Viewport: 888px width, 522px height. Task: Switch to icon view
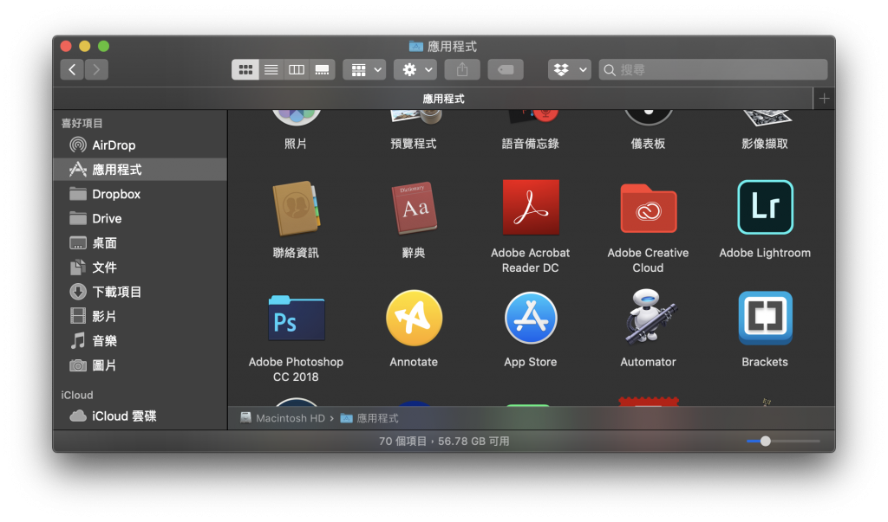pos(245,69)
